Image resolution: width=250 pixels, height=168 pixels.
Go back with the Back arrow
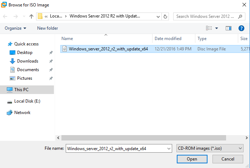tap(5, 16)
